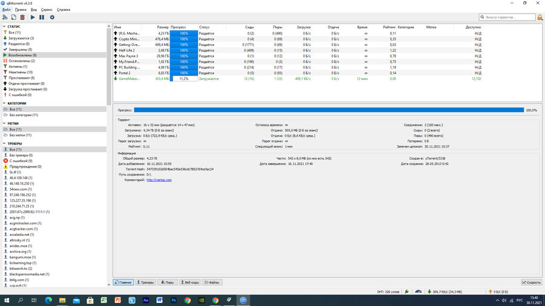Open the Сервис menu
This screenshot has width=545, height=306.
(x=47, y=10)
